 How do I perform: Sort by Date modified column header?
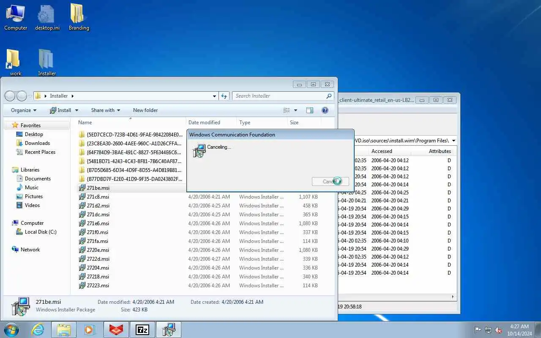[211, 123]
